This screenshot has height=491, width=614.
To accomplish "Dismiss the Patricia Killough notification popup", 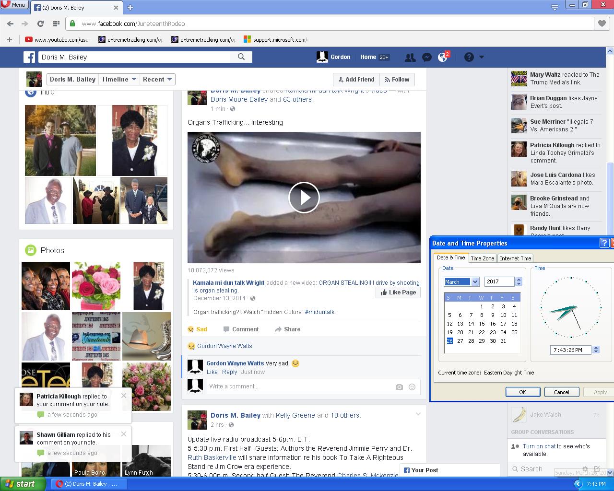I will click(124, 396).
